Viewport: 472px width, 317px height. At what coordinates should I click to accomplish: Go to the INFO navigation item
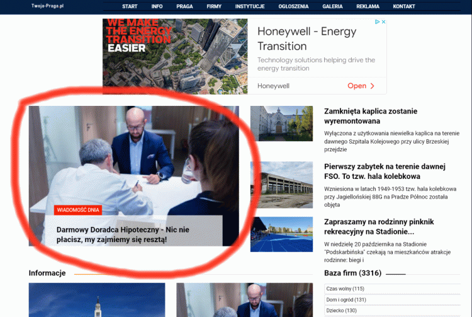(157, 6)
